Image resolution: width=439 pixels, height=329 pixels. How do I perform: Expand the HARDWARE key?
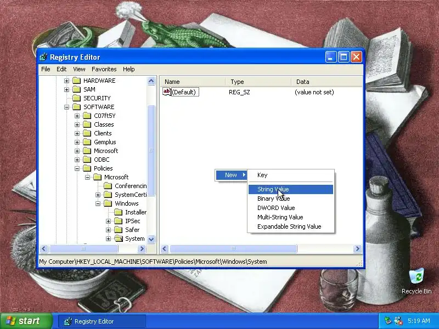point(66,81)
